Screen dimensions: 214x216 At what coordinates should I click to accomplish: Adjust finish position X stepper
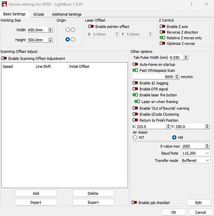click(x=168, y=127)
